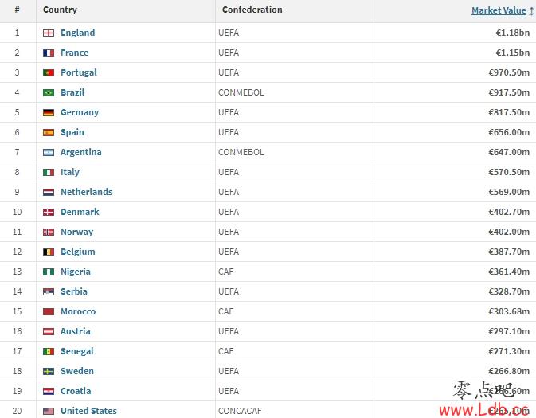Open the Belgium country link
536x418 pixels.
click(77, 252)
